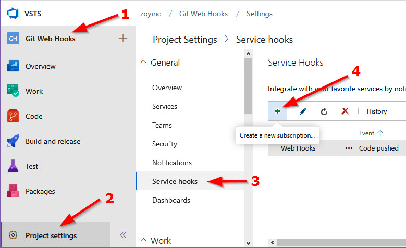Select the Web Hooks subscription row
The height and width of the screenshot is (248, 406).
click(x=337, y=148)
